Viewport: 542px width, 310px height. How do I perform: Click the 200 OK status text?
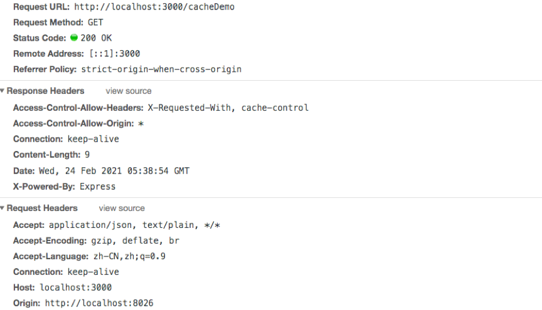[97, 38]
